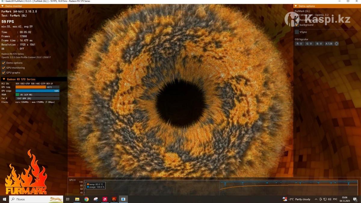Uncheck the Demo options checkbox

point(4,63)
